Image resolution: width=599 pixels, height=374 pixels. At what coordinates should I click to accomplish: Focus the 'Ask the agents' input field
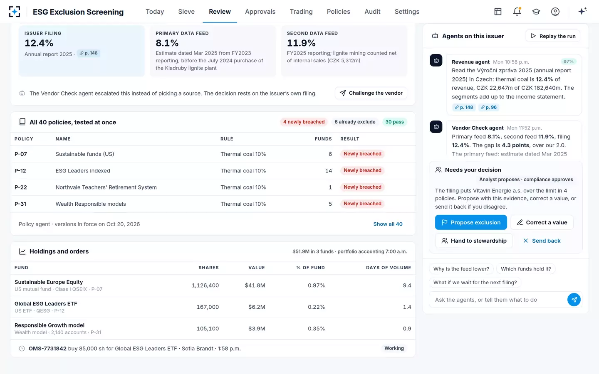coord(498,300)
